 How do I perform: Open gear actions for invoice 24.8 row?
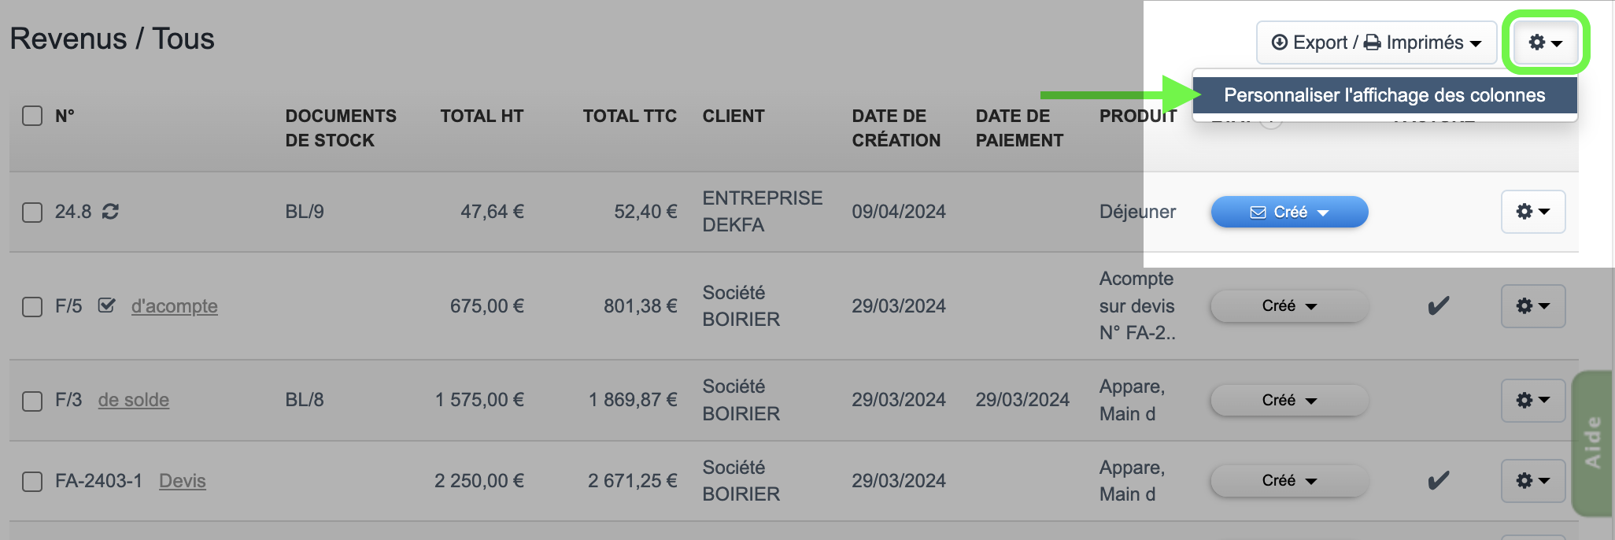point(1532,212)
